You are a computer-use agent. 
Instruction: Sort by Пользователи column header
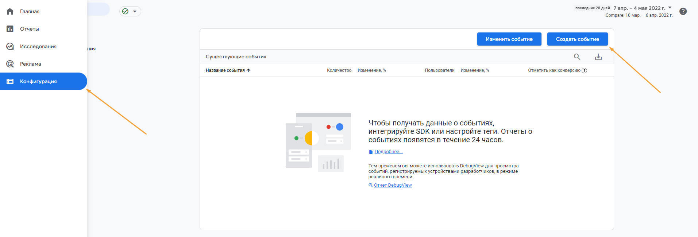click(x=440, y=70)
